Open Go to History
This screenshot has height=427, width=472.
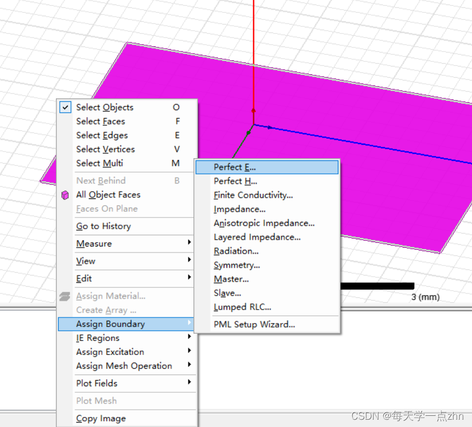[x=126, y=226]
